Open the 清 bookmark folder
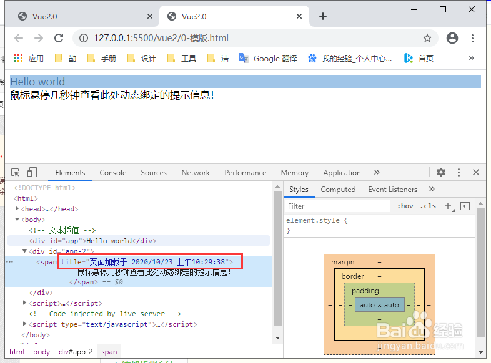 pos(218,58)
